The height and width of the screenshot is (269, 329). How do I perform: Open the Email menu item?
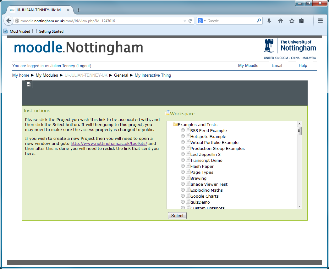tap(277, 65)
